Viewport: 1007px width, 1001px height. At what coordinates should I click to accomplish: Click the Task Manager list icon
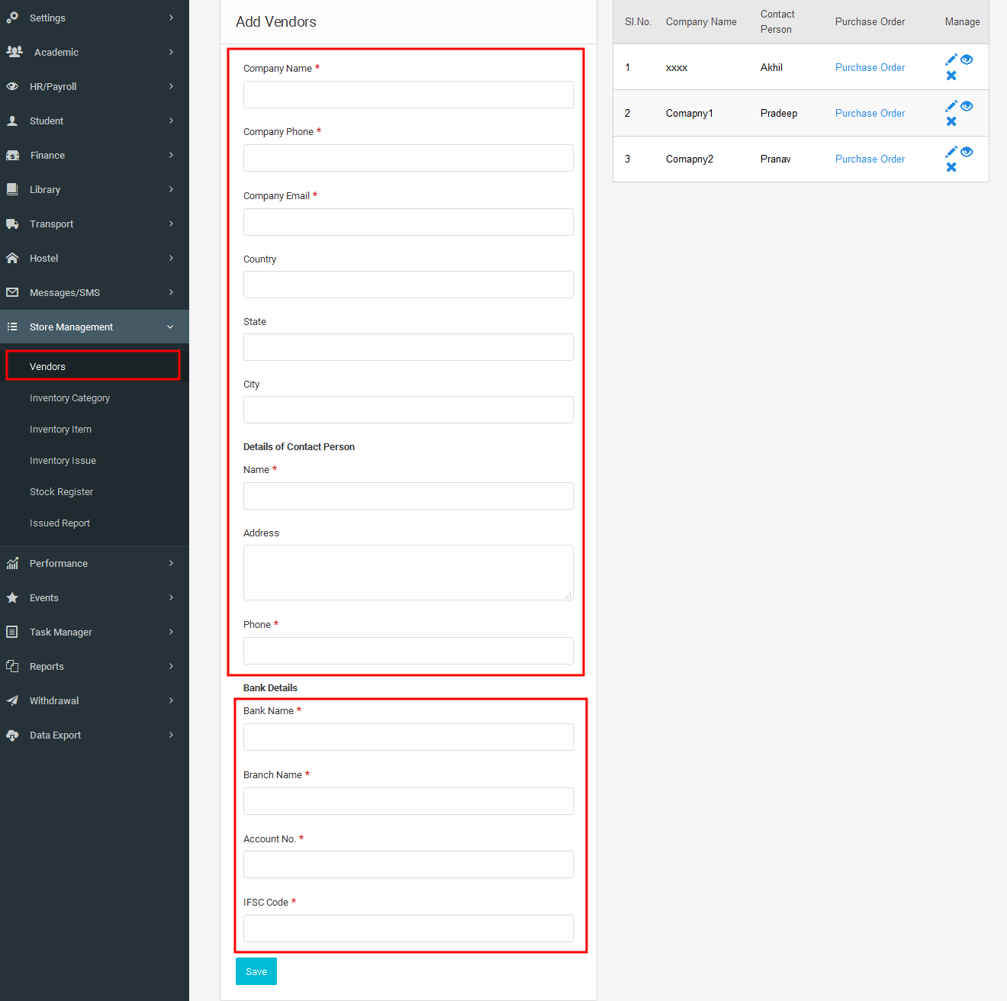(12, 632)
